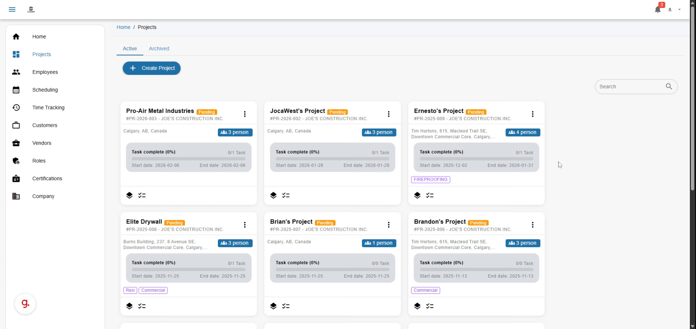Switch to the Archived tab

point(159,49)
